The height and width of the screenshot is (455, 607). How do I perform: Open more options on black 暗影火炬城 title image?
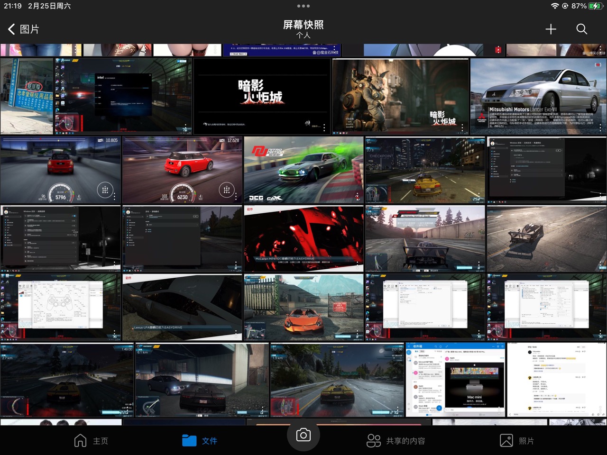coord(324,128)
